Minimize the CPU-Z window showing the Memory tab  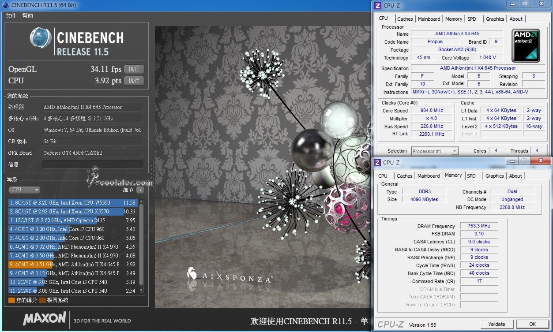click(x=513, y=160)
